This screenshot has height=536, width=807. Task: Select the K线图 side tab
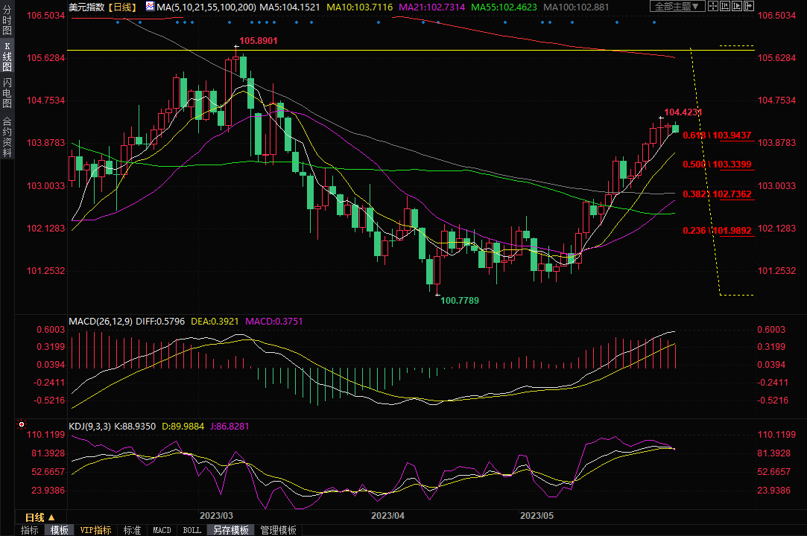pyautogui.click(x=7, y=59)
